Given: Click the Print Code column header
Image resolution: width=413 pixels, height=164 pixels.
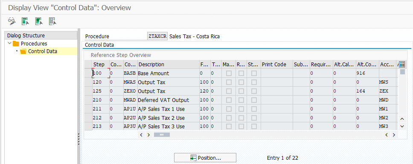Looking at the screenshot, I should pyautogui.click(x=277, y=65).
